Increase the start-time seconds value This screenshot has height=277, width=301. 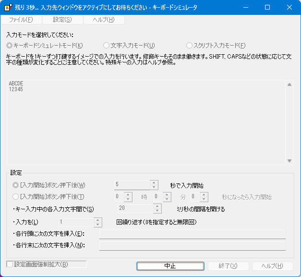pyautogui.click(x=204, y=194)
